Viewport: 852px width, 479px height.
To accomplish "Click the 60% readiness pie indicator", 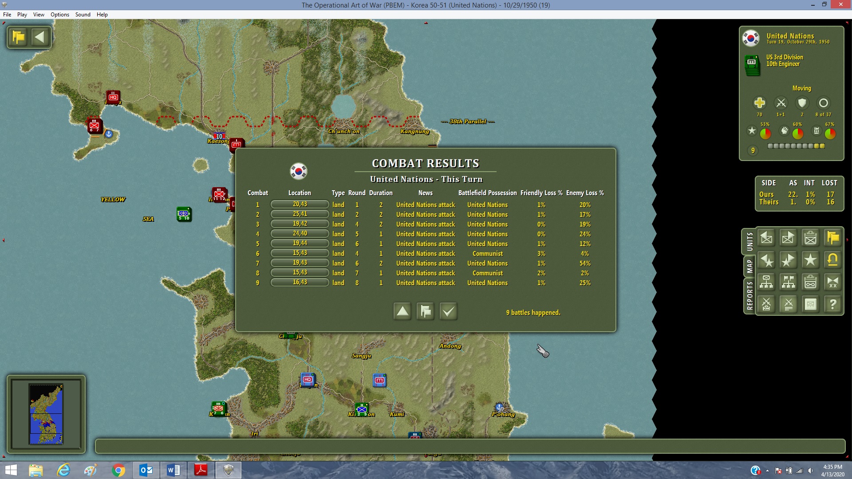I will [x=797, y=133].
